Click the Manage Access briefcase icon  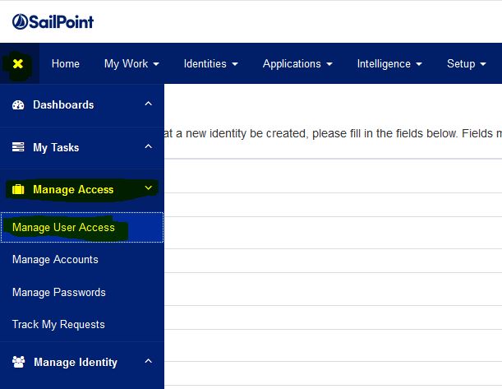18,190
